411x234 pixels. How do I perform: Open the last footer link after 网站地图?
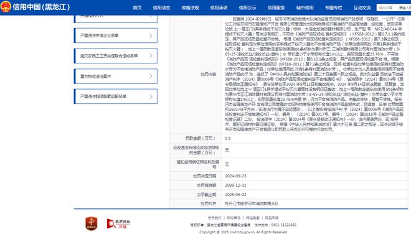tap(272, 218)
